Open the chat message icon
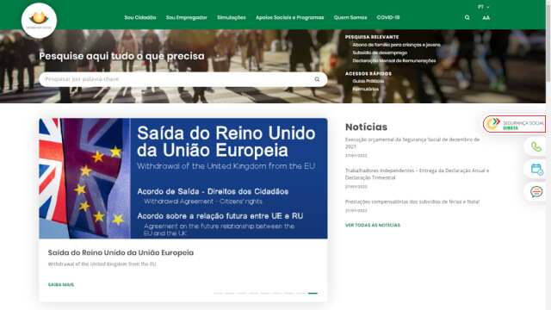 [536, 192]
